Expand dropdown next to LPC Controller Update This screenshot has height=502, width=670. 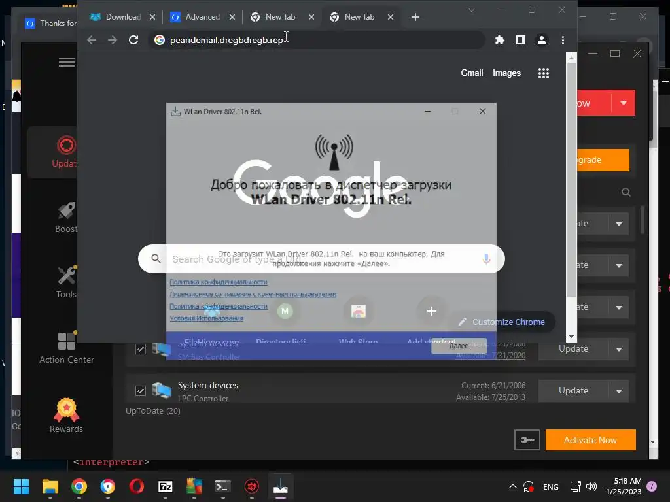(x=619, y=391)
